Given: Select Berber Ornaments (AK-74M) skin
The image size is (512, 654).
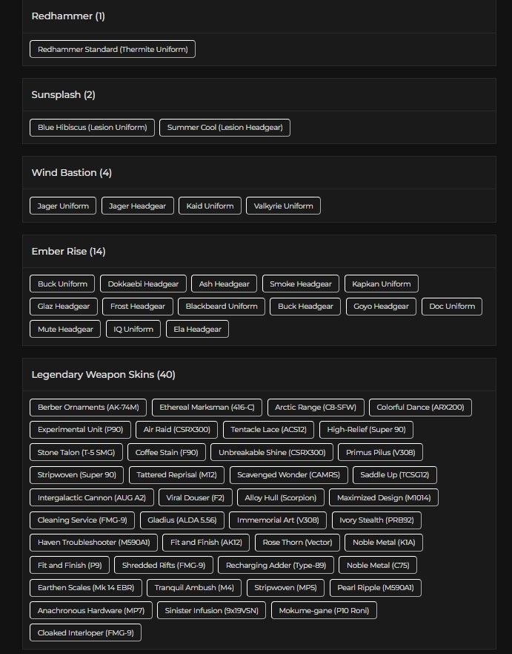Looking at the screenshot, I should click(88, 408).
